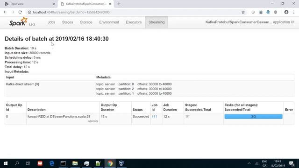Click the localhost address bar
The height and width of the screenshot is (168, 299).
[134, 12]
